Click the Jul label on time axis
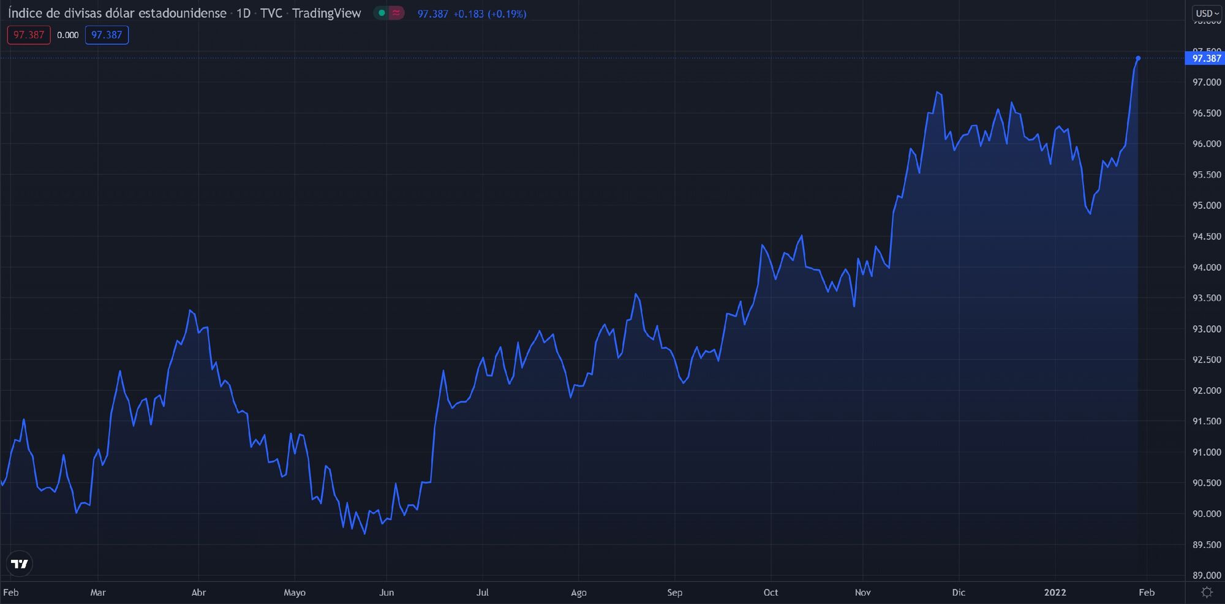The width and height of the screenshot is (1225, 604). pos(483,592)
